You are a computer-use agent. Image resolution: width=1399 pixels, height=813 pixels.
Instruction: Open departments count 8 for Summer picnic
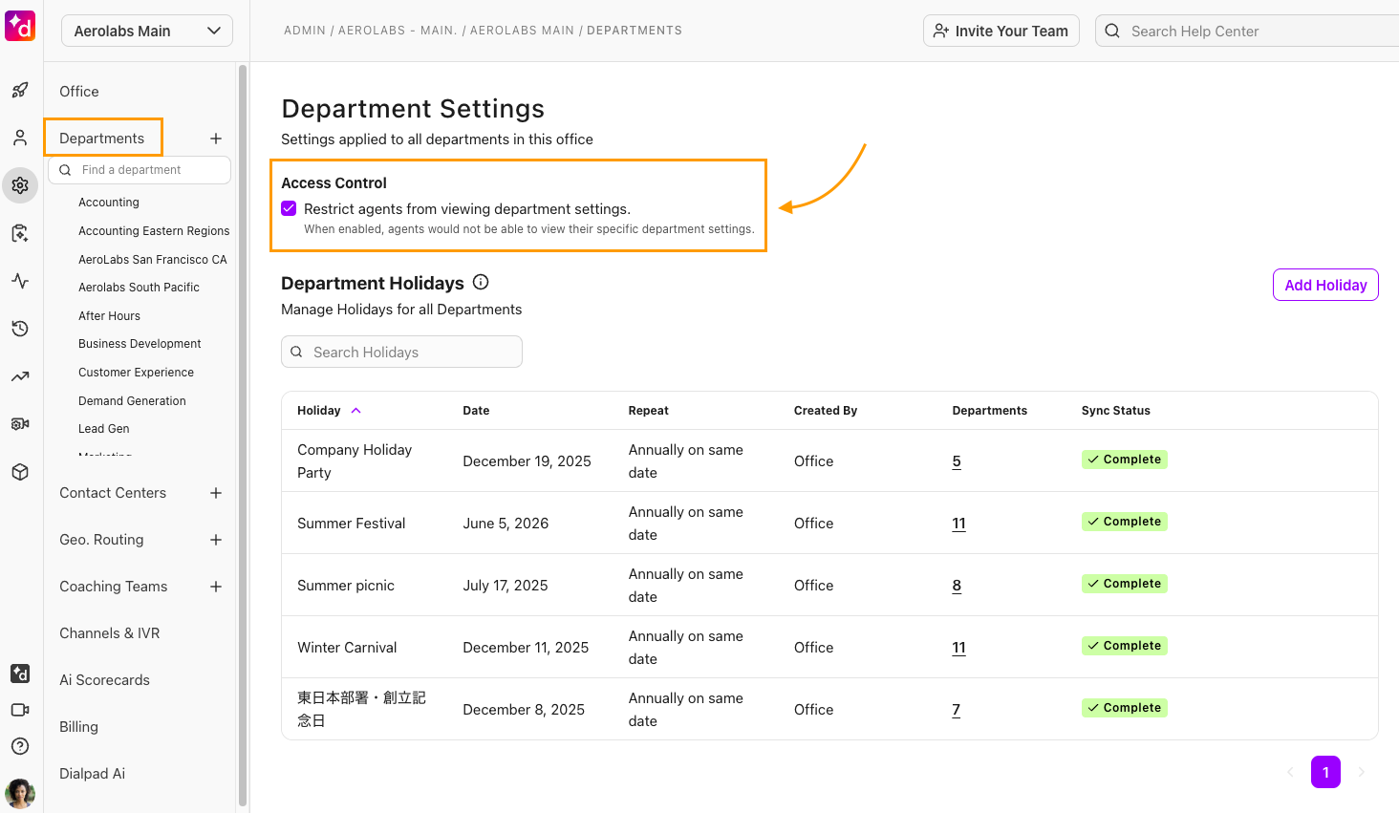click(x=957, y=586)
